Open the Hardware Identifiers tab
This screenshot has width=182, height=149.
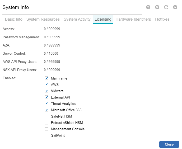133,19
